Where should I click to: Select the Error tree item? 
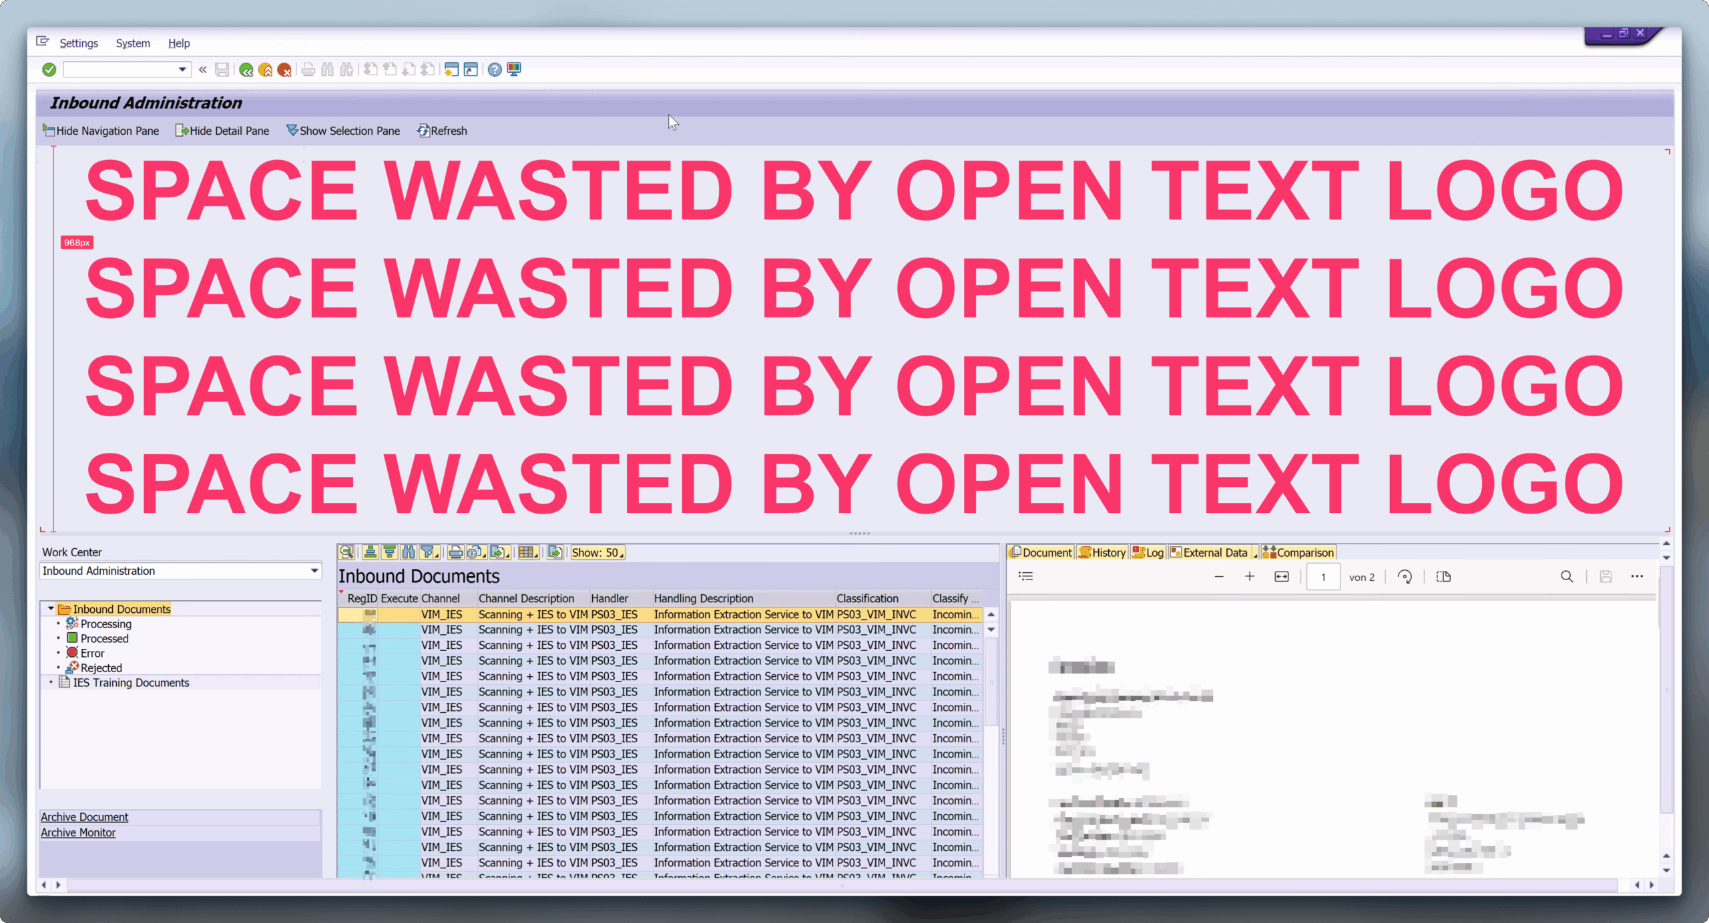pos(85,653)
